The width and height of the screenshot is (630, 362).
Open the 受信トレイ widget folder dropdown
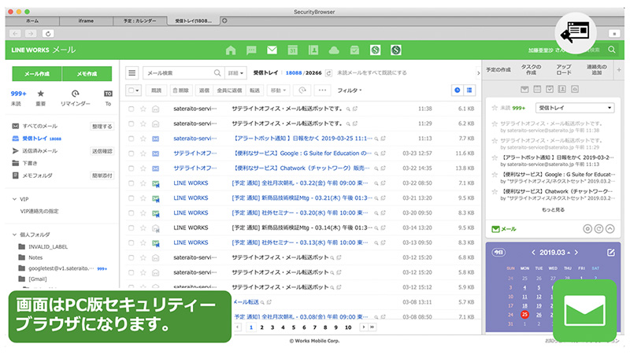[575, 108]
